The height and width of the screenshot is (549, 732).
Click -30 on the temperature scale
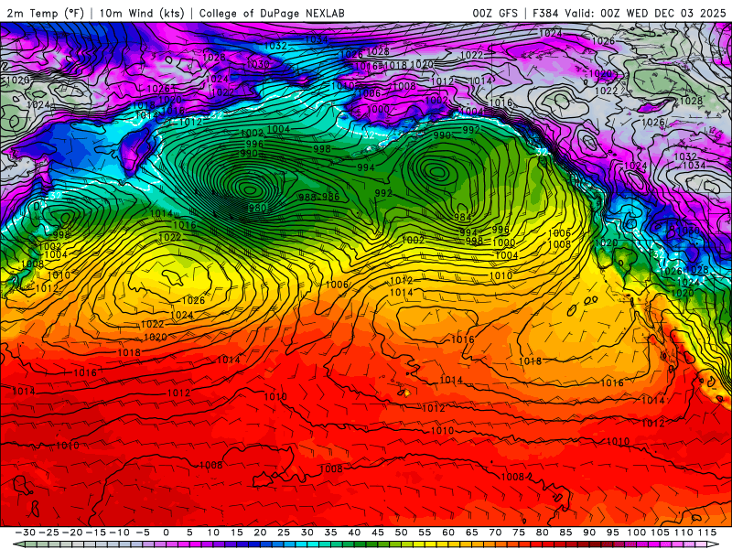(x=26, y=533)
